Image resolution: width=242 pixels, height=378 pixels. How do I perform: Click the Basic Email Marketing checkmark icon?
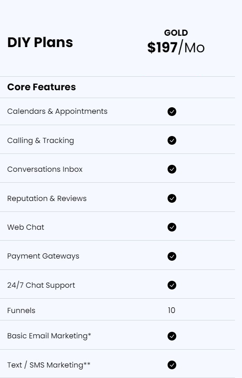point(172,336)
